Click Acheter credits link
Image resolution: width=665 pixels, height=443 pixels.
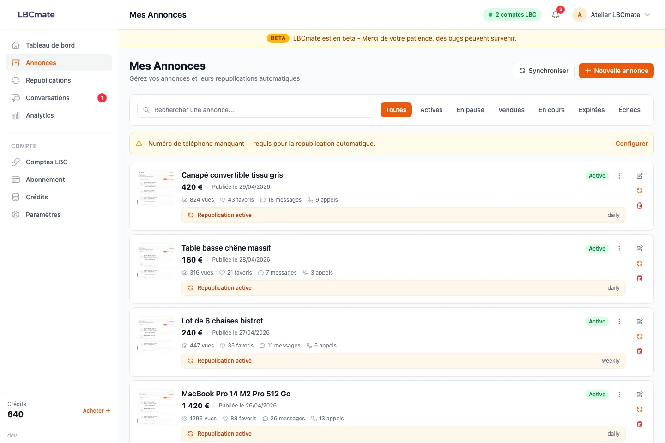pos(97,410)
